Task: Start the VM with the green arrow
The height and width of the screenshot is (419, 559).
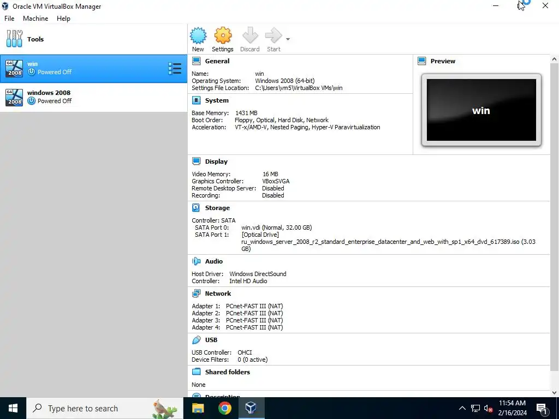Action: 273,35
